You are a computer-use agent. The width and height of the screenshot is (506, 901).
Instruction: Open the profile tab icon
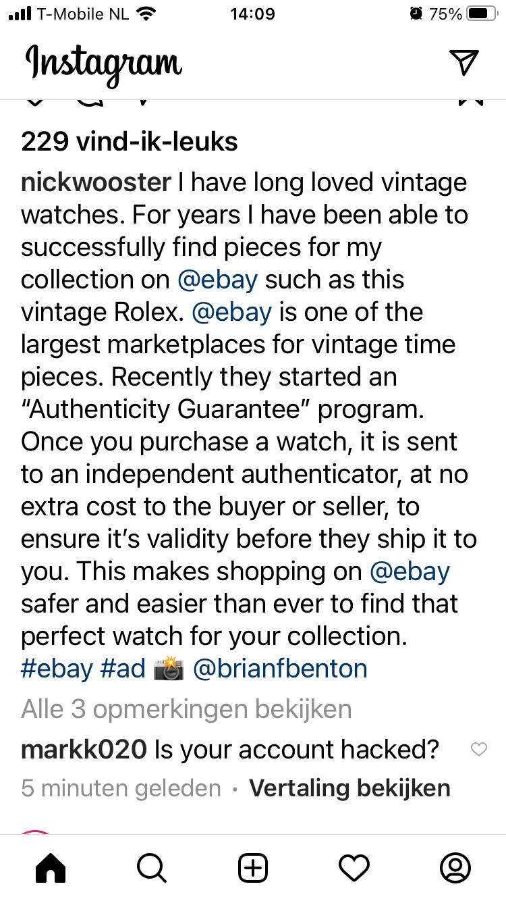point(455,868)
